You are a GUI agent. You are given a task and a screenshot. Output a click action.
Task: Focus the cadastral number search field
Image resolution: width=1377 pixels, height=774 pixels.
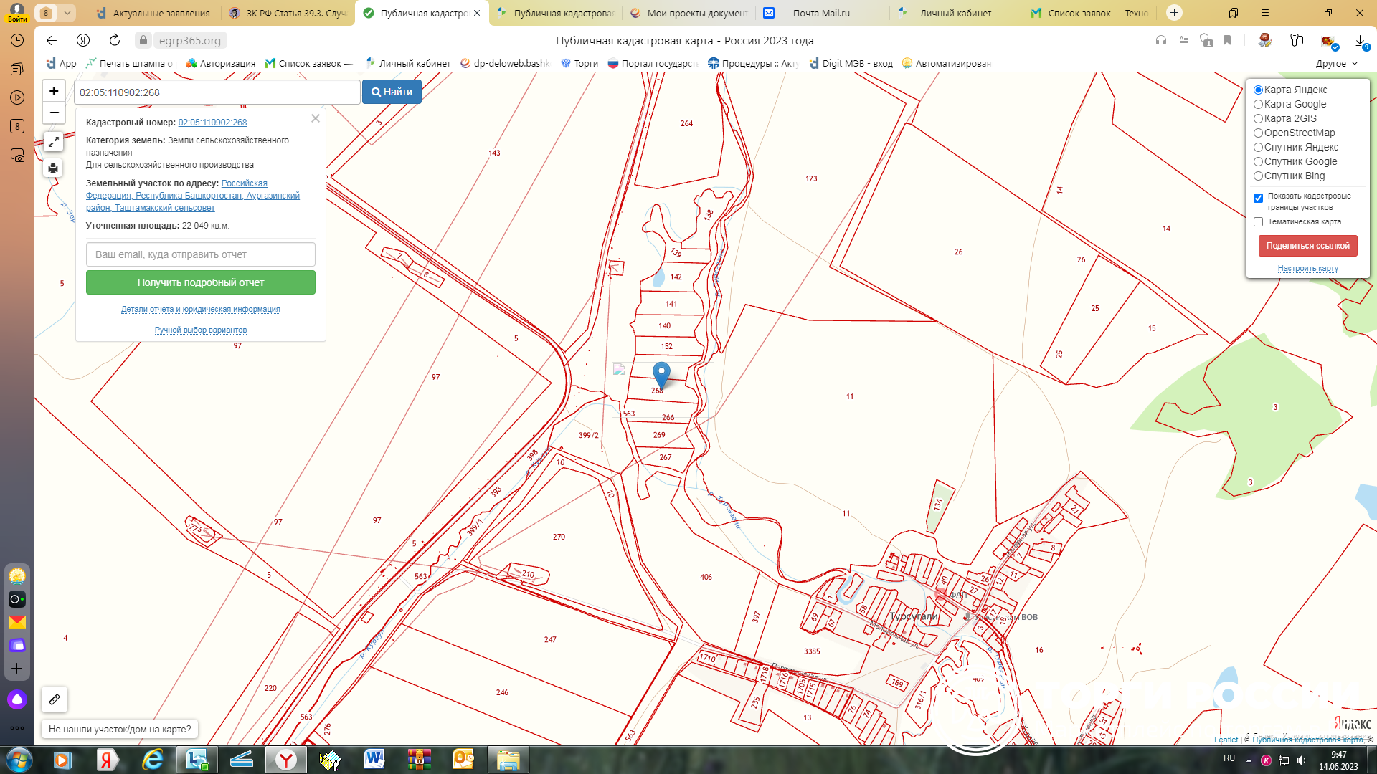point(217,92)
